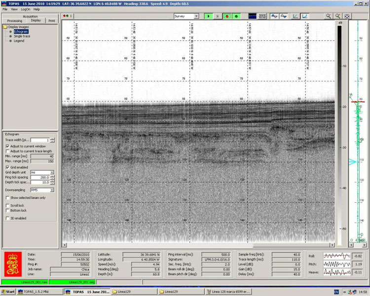Click the Kongsberg crown logo
370x296 pixels.
coord(13,265)
